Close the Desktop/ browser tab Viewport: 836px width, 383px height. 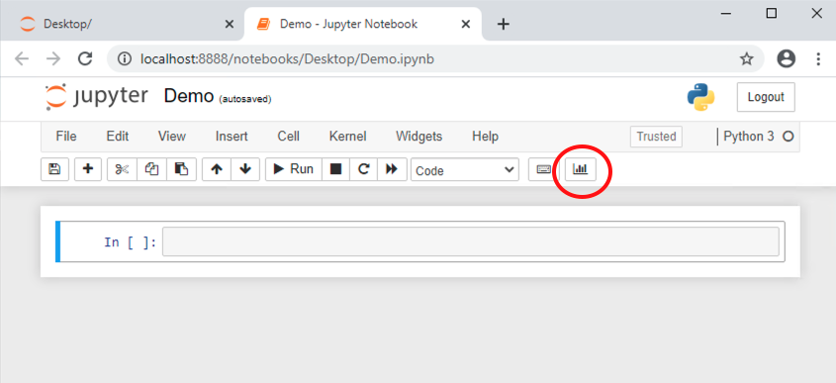(230, 24)
